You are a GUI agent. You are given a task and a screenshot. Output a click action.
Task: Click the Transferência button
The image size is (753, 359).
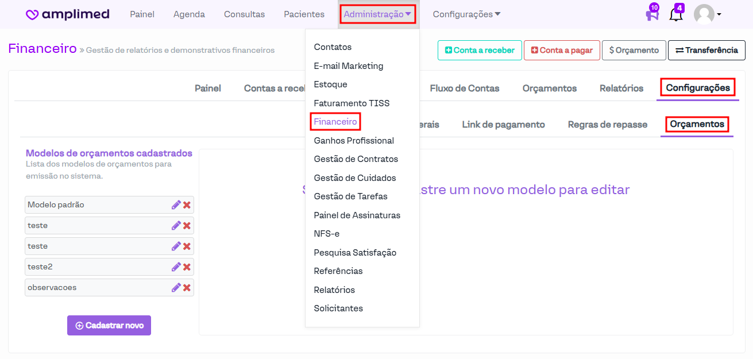tap(706, 51)
